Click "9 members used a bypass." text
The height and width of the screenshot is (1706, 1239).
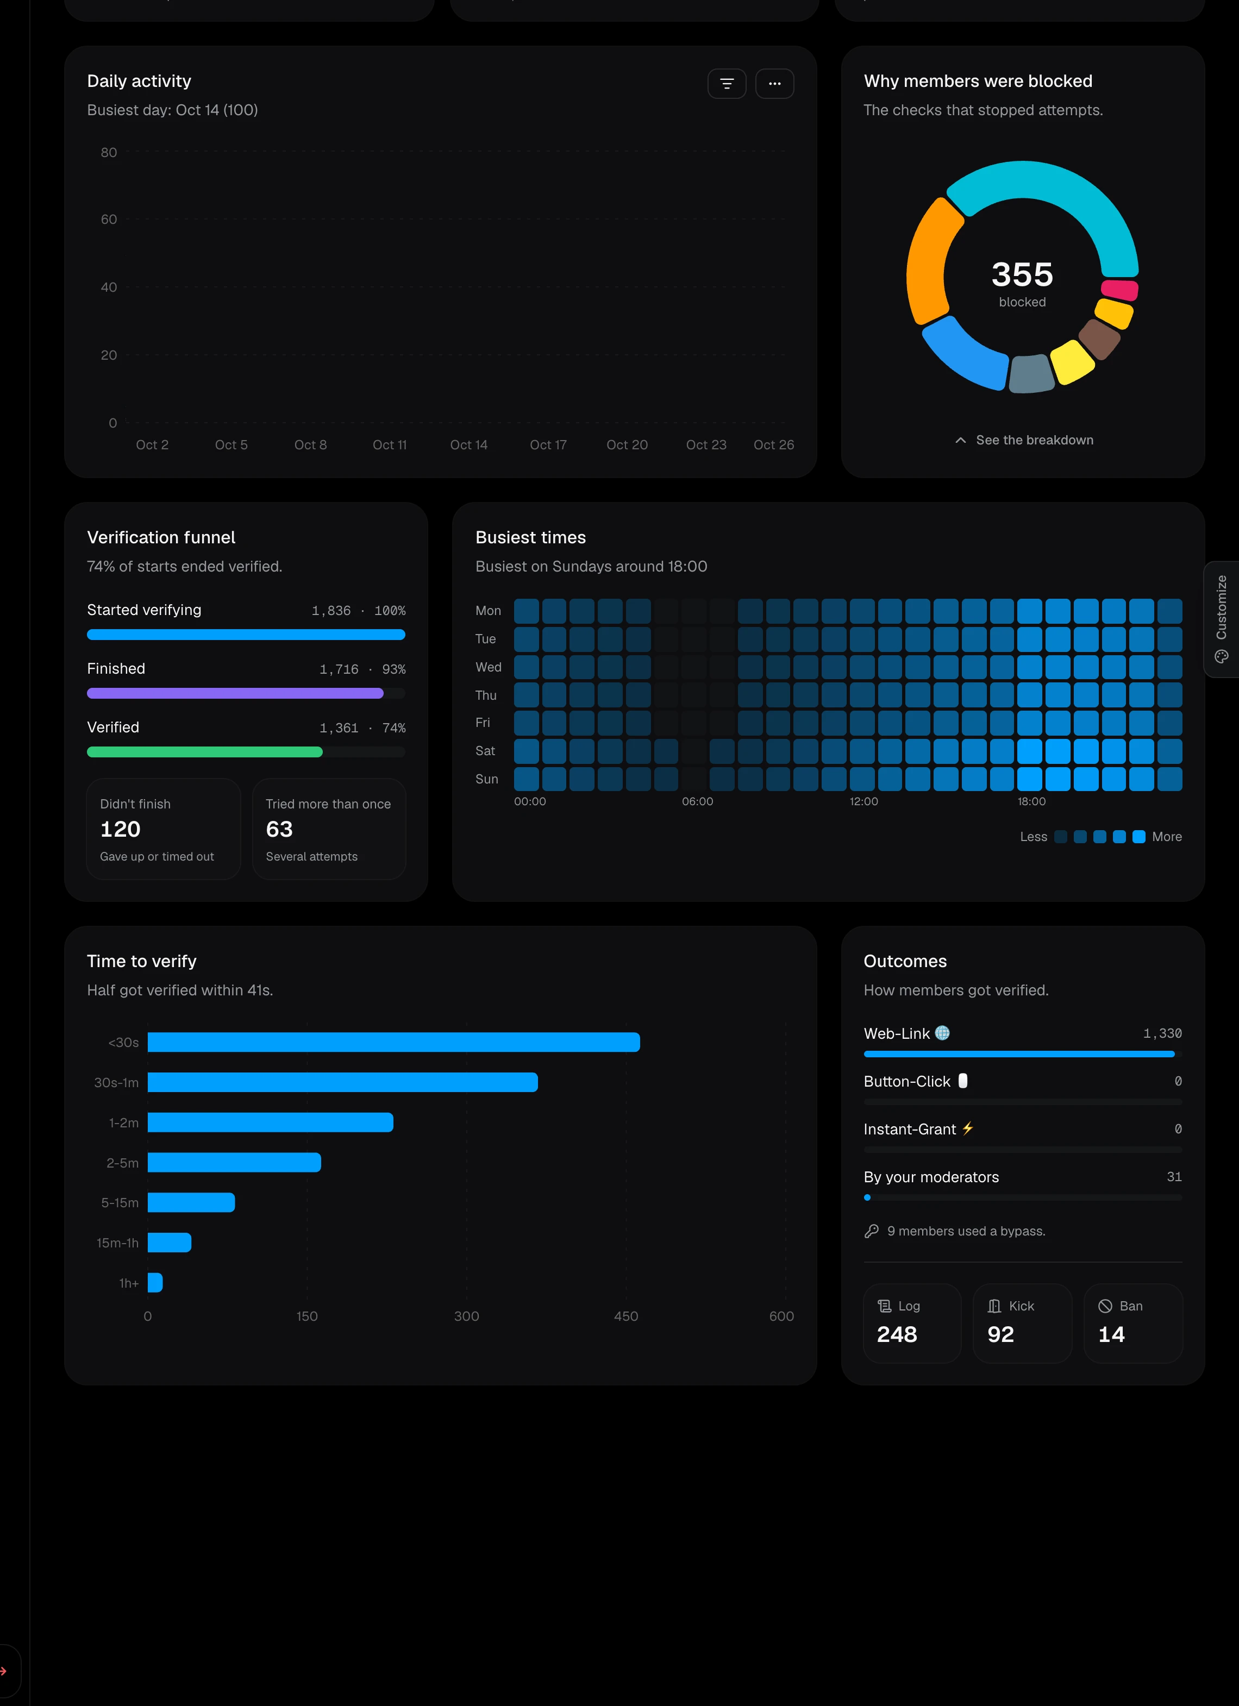pyautogui.click(x=966, y=1231)
